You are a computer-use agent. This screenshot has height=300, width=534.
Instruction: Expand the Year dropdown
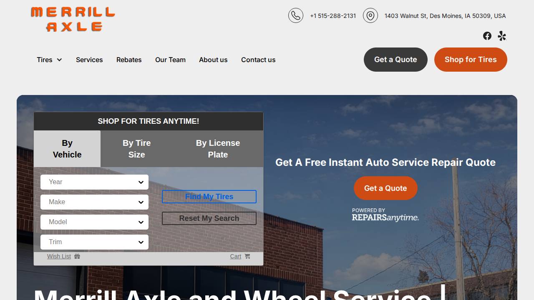[94, 182]
